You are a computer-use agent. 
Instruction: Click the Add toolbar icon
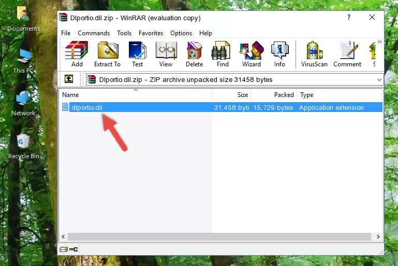click(77, 54)
